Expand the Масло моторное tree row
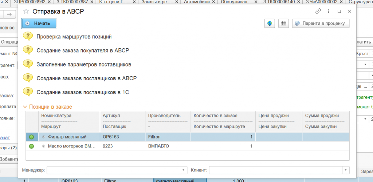 pyautogui.click(x=44, y=146)
